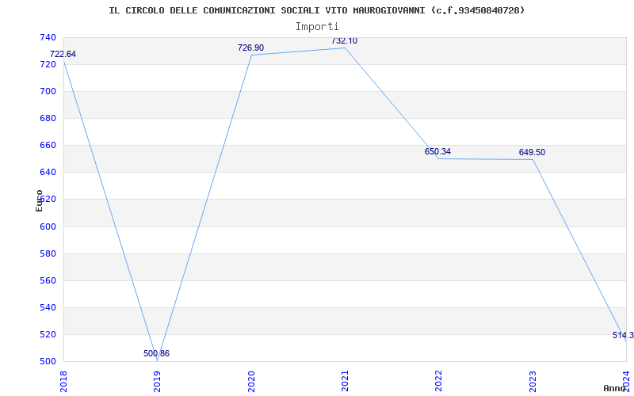
Task: Click the 2021 x-axis year label
Action: pyautogui.click(x=345, y=382)
